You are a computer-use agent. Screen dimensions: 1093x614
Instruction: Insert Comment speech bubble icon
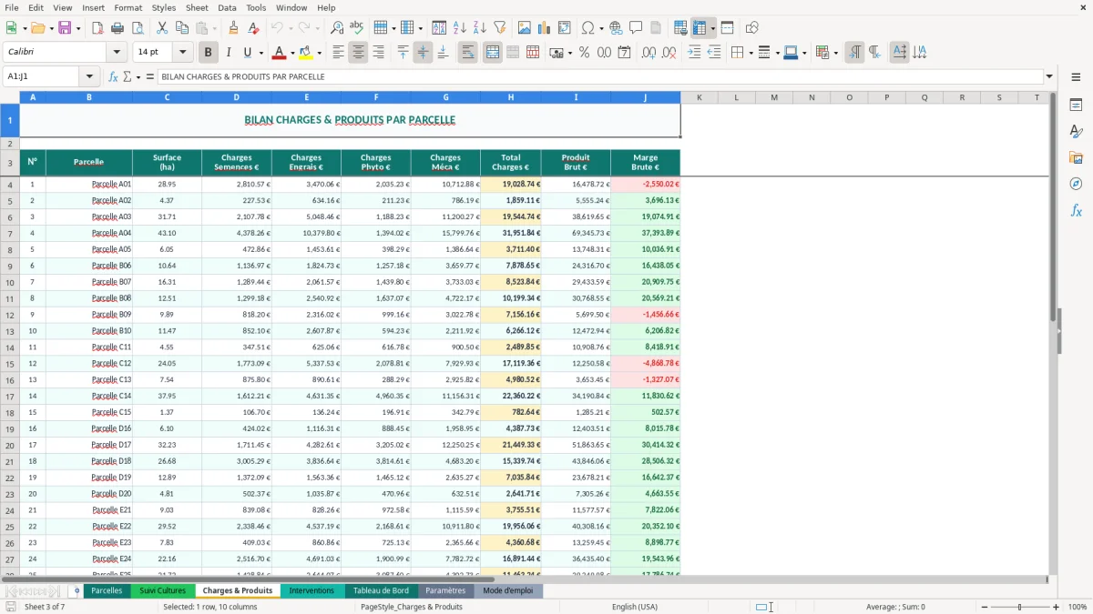click(x=637, y=28)
